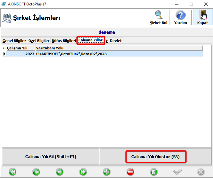213x178 pixels.
Task: Click the deneme company name header
Action: click(107, 32)
